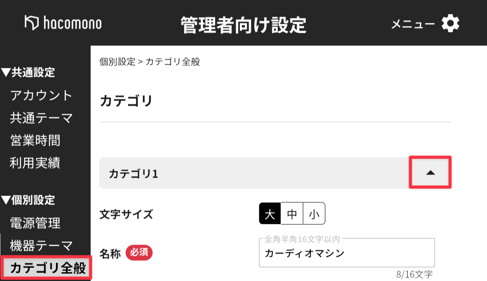Select 機器テーマ in the sidebar
487x281 pixels.
tap(41, 245)
